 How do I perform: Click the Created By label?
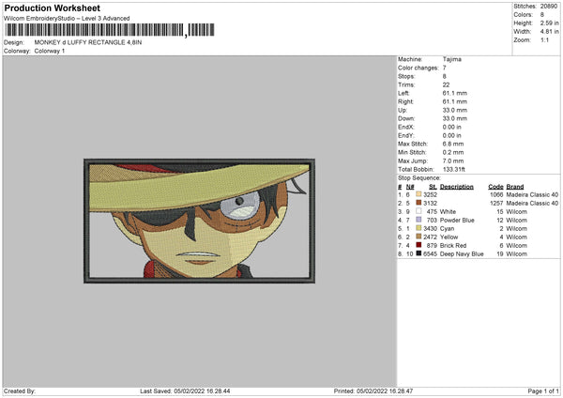coord(20,391)
